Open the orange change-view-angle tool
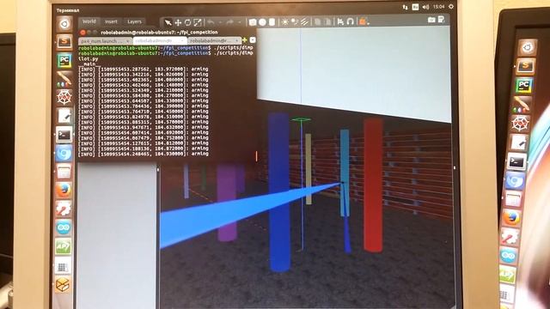The width and height of the screenshot is (550, 309). pos(363,21)
